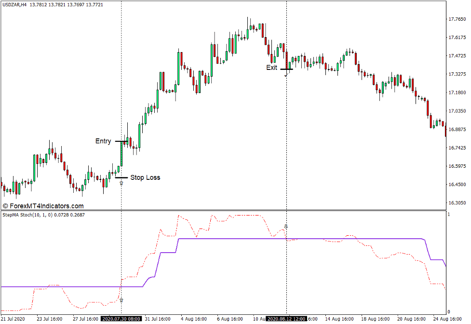The height and width of the screenshot is (324, 471).
Task: Select the left vertical dashed line through Entry
Action: point(121,96)
